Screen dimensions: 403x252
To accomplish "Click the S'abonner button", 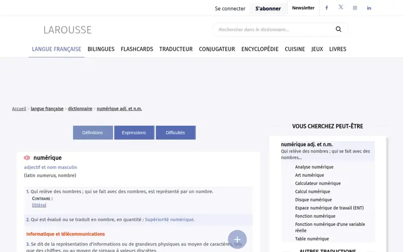I will (x=268, y=9).
